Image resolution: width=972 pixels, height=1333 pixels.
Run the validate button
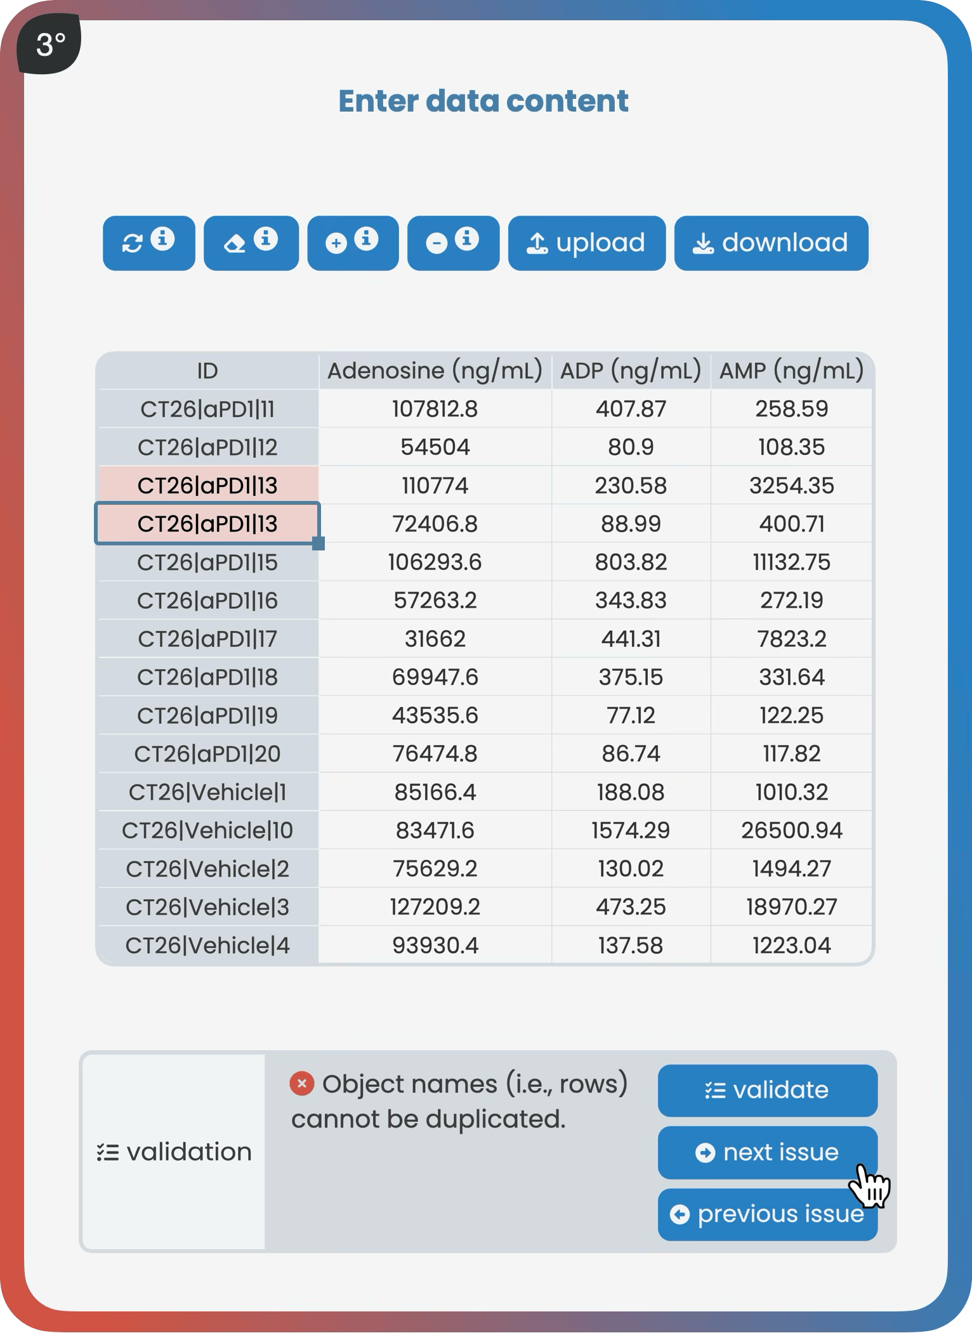(x=768, y=1091)
